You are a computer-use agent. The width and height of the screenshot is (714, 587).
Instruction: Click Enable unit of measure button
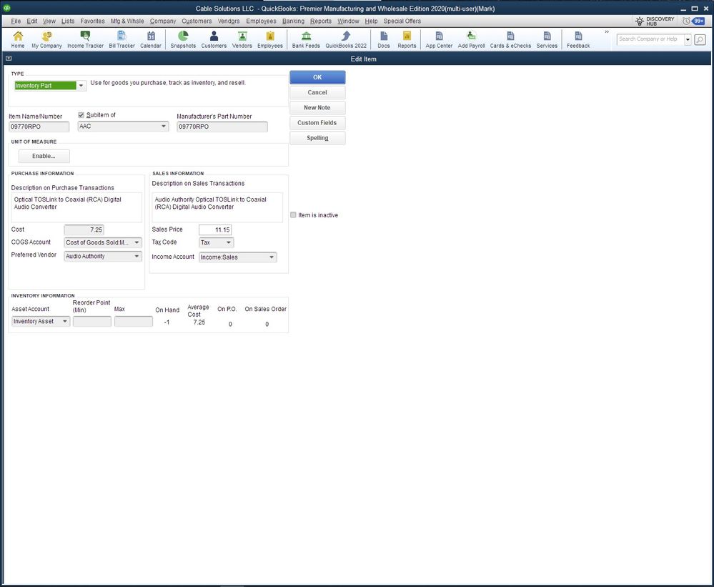[44, 156]
